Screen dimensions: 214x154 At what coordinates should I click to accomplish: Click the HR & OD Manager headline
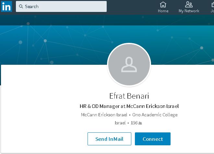[129, 106]
